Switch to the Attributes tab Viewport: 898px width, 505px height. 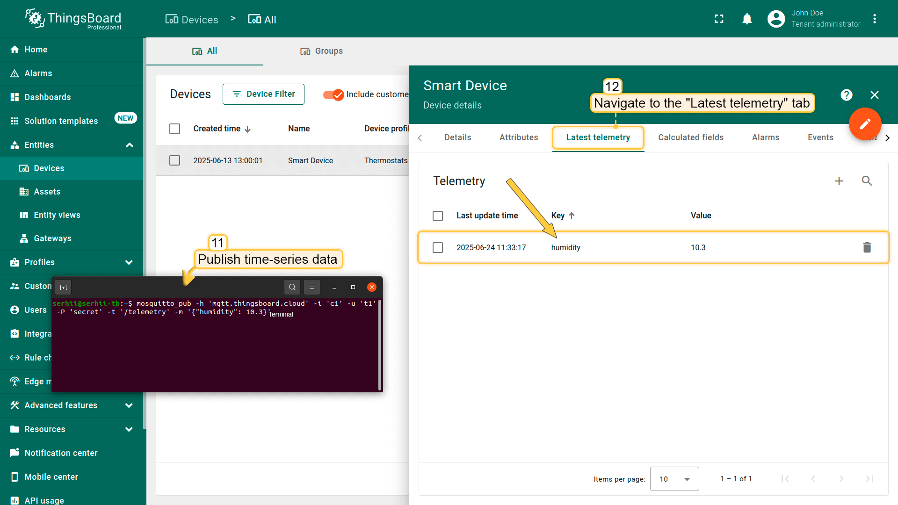(518, 137)
